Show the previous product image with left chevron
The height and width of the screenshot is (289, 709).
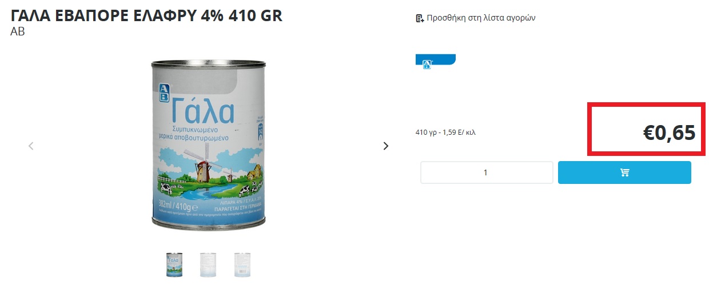click(x=31, y=146)
